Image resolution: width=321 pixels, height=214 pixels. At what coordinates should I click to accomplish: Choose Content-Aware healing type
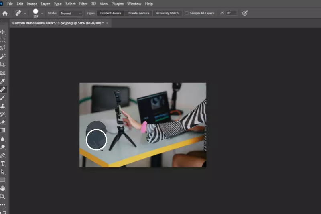111,13
